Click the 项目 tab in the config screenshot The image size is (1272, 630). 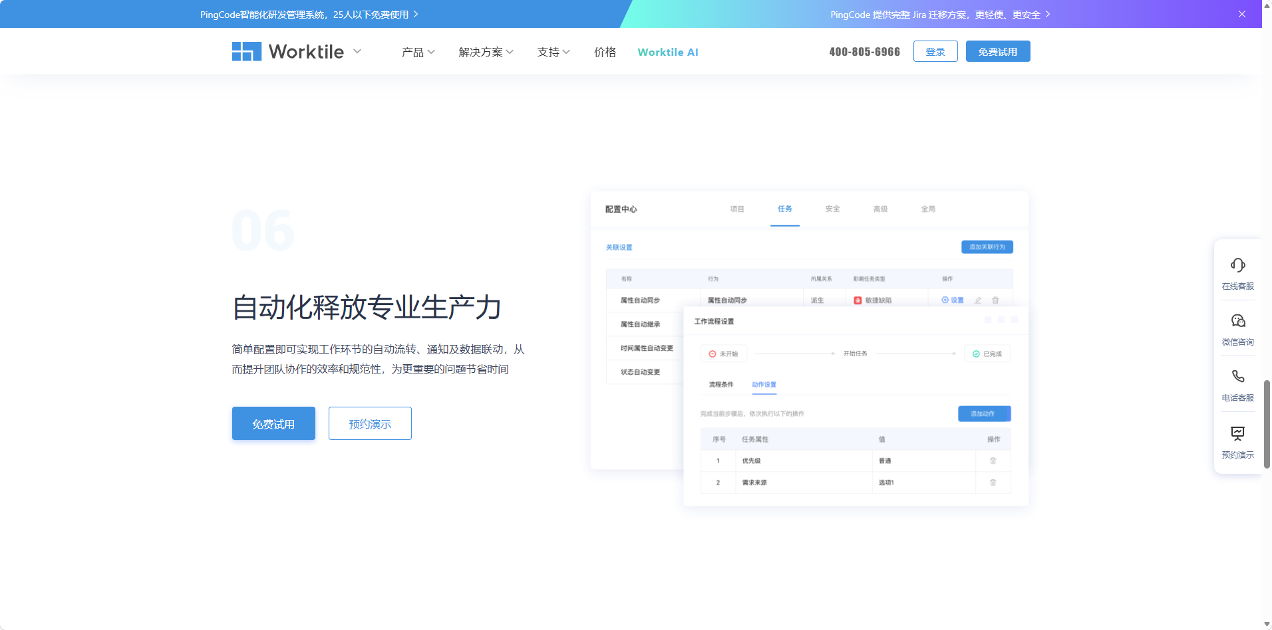pos(737,209)
